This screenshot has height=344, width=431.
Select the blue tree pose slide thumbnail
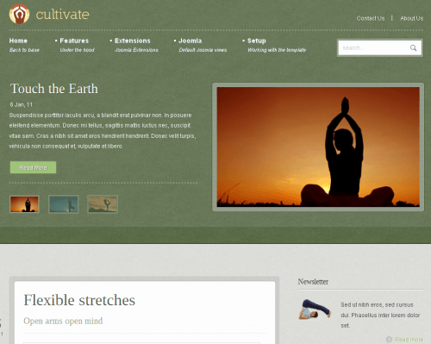[x=64, y=204]
